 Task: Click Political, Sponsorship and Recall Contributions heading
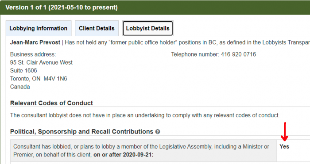[x=81, y=132]
